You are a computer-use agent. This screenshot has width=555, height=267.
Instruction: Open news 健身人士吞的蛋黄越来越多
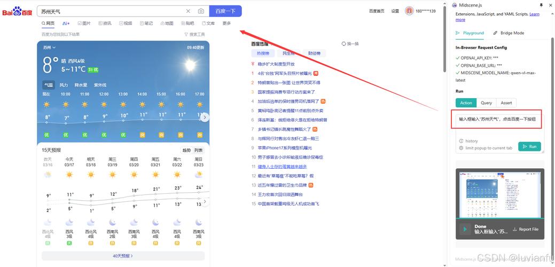(282, 167)
